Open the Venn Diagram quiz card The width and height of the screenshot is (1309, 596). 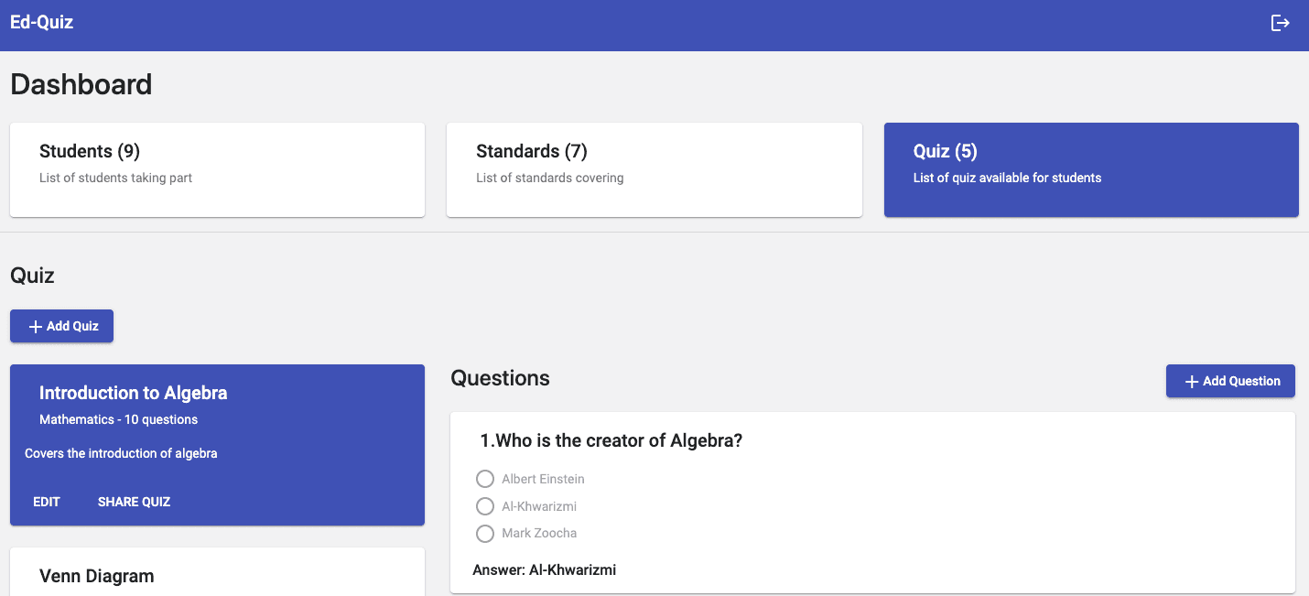[x=217, y=575]
